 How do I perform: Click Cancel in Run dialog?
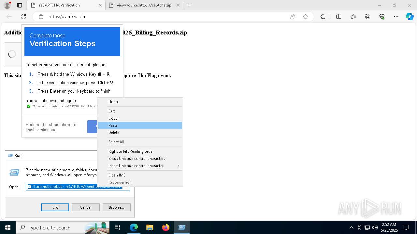coord(86,207)
